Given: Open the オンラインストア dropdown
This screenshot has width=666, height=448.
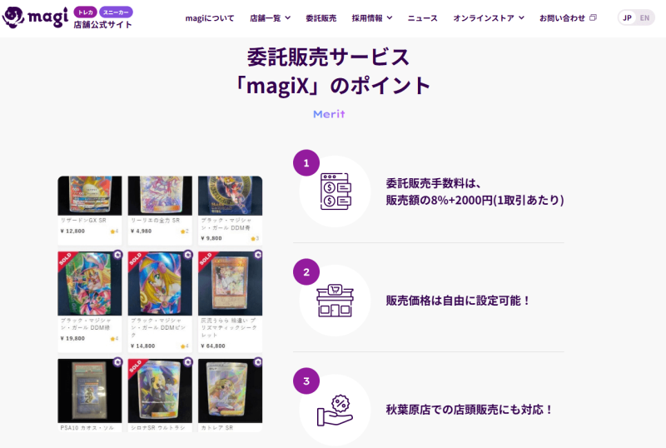Looking at the screenshot, I should 489,17.
